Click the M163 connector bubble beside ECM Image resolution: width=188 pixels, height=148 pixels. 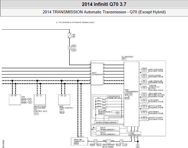click(24, 102)
